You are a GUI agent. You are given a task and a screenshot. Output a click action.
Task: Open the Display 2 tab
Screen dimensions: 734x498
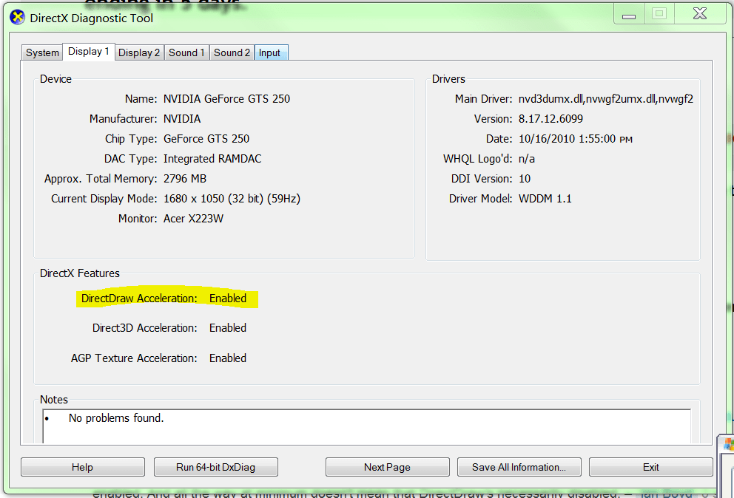(139, 53)
